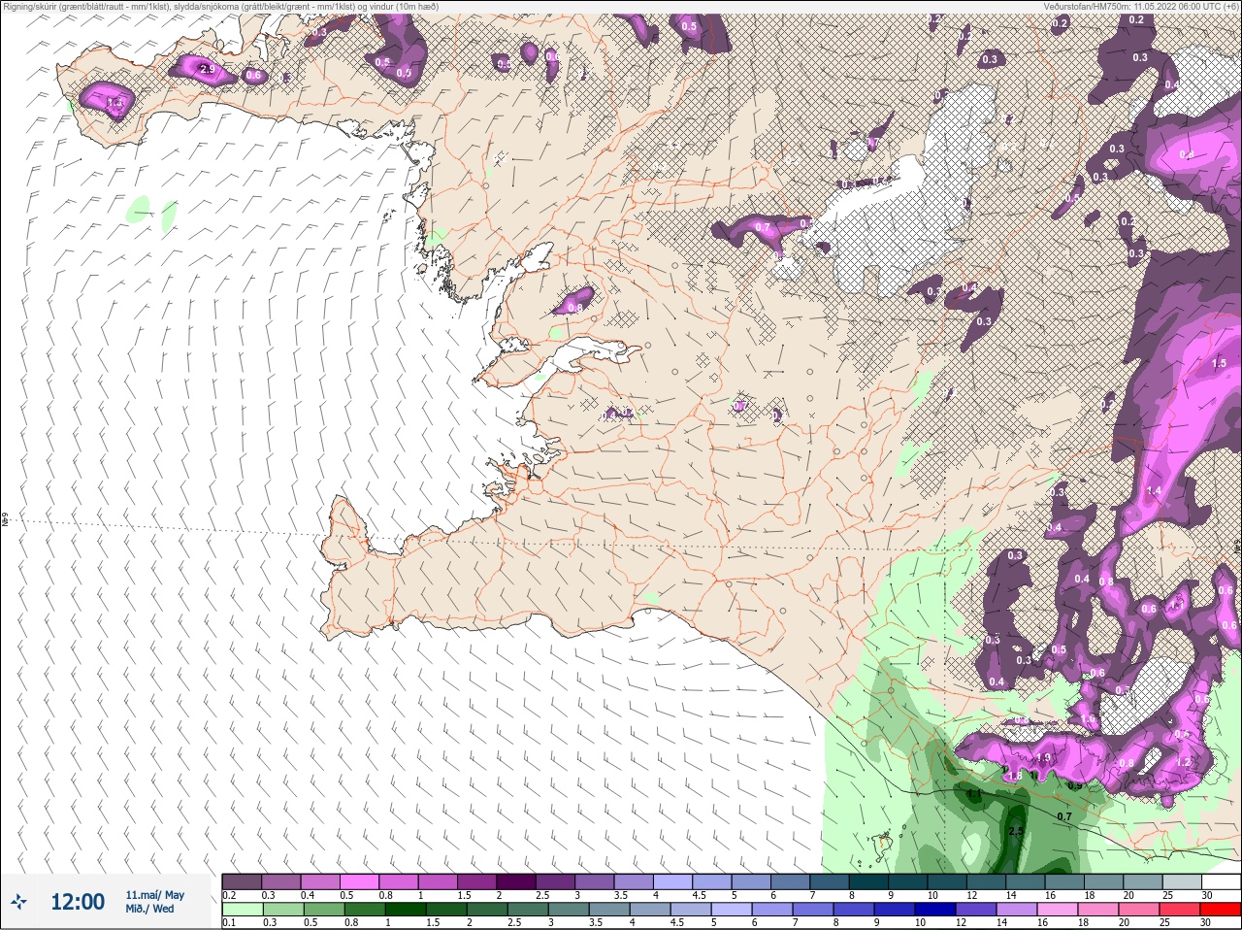Click the '11.maí/ May' date text

(154, 895)
